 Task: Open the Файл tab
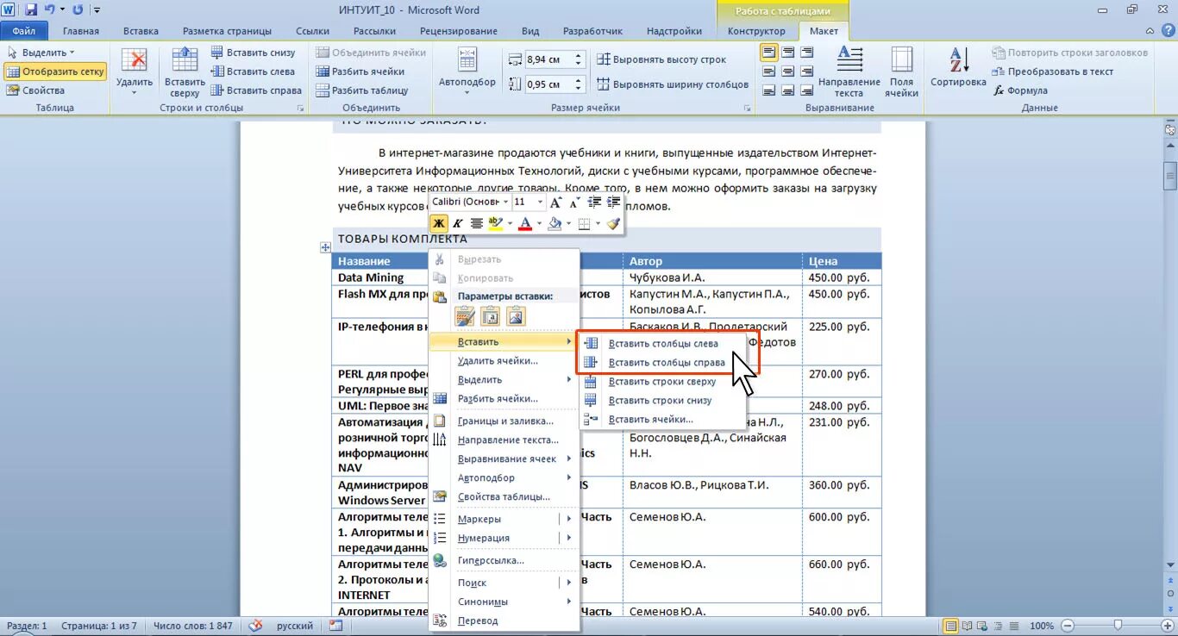[24, 31]
